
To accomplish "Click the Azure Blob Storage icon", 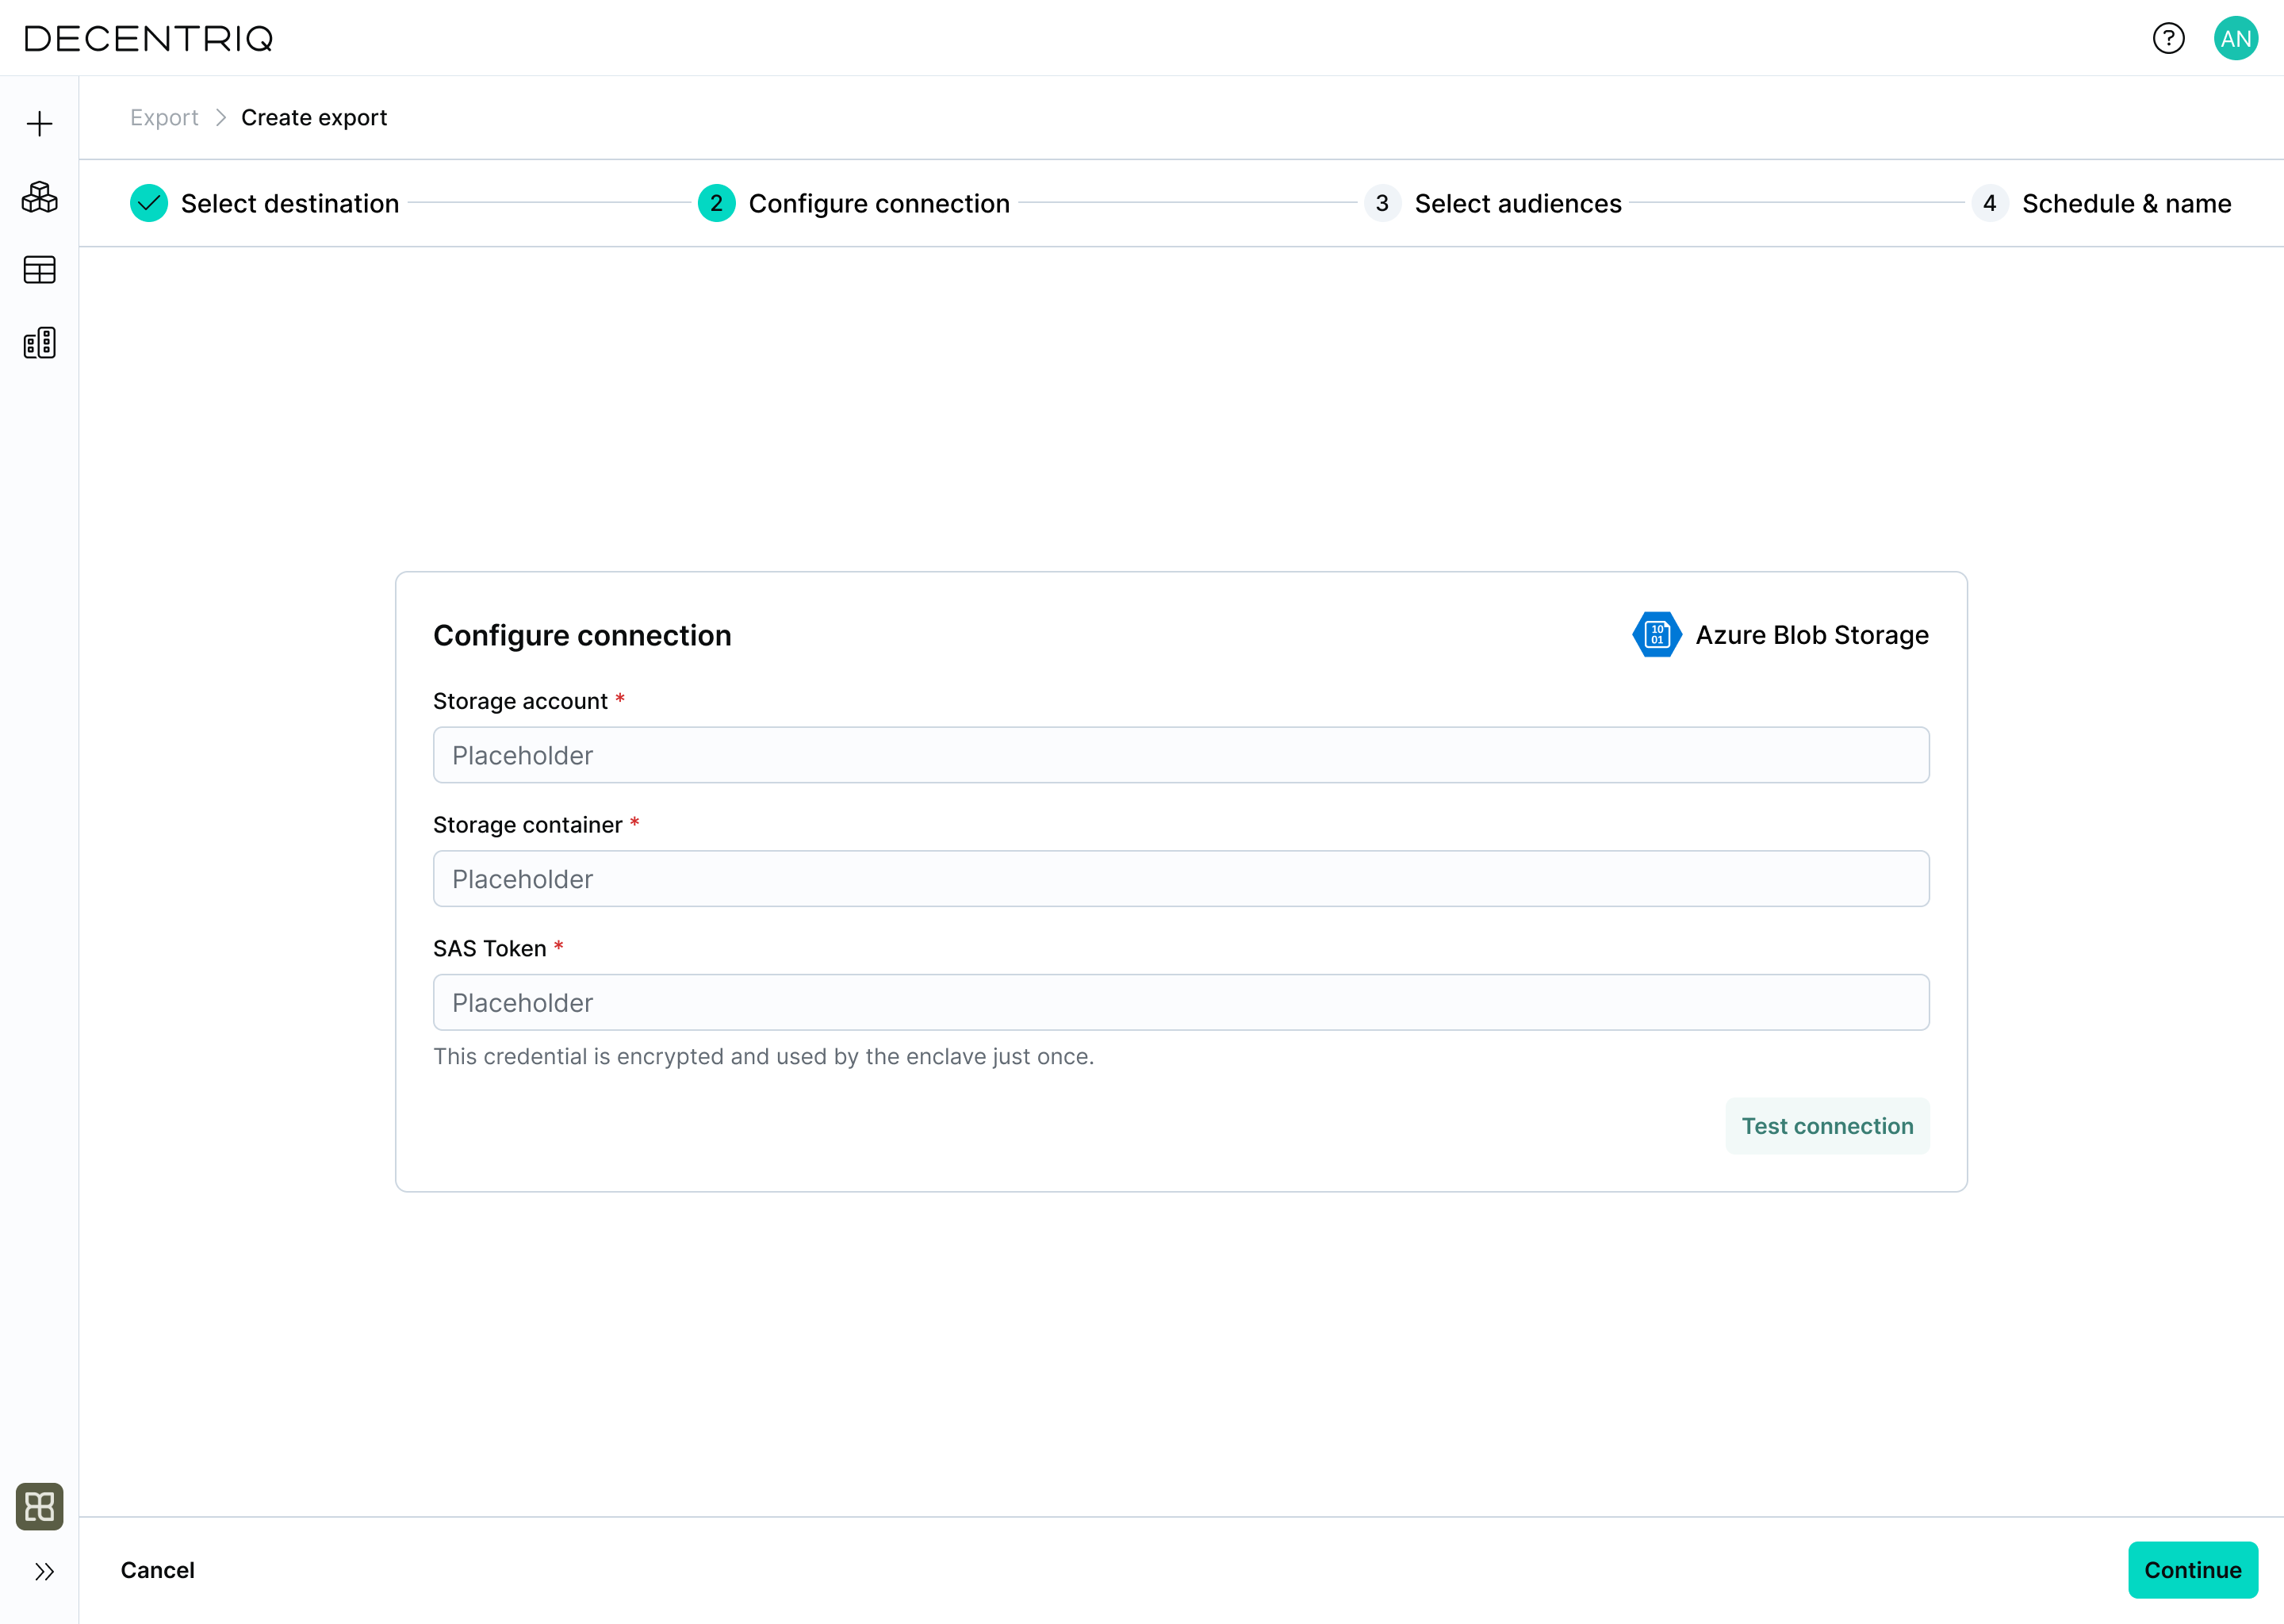I will coord(1657,635).
